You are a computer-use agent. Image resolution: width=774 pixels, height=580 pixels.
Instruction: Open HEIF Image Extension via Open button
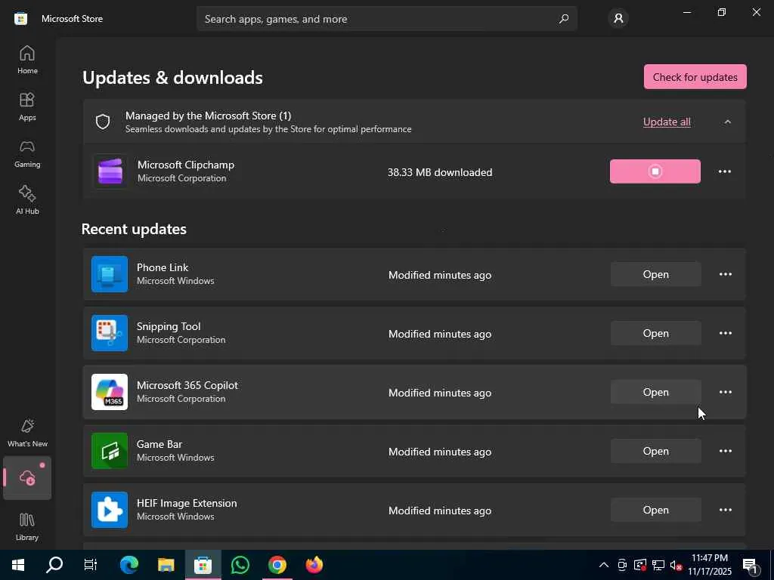click(655, 510)
